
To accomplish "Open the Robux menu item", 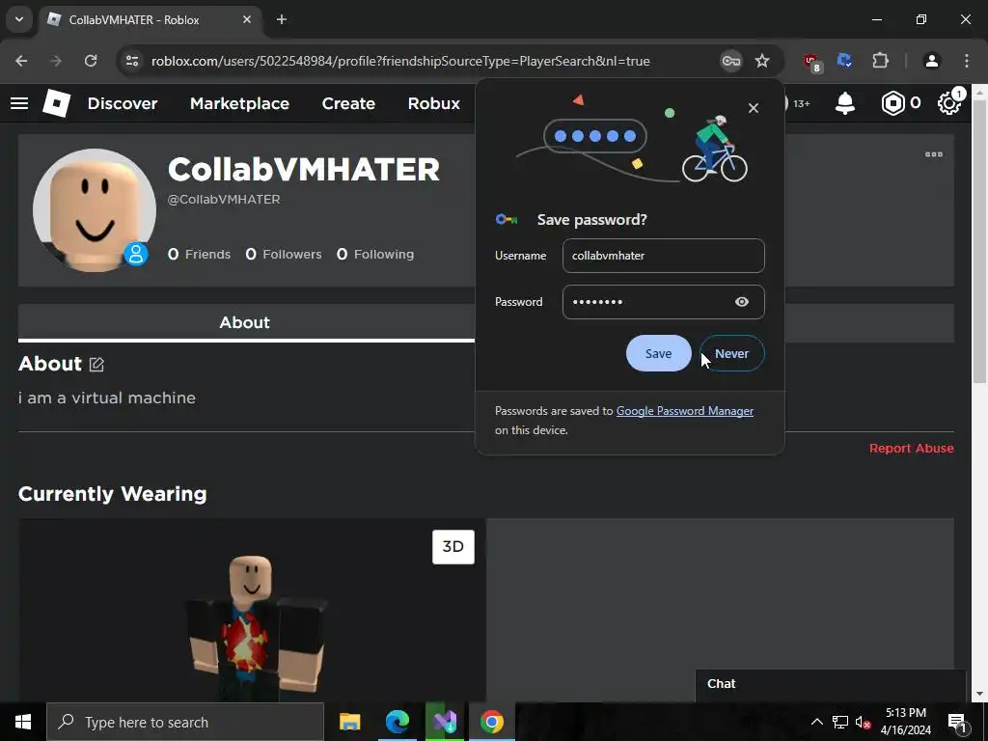I will (434, 103).
